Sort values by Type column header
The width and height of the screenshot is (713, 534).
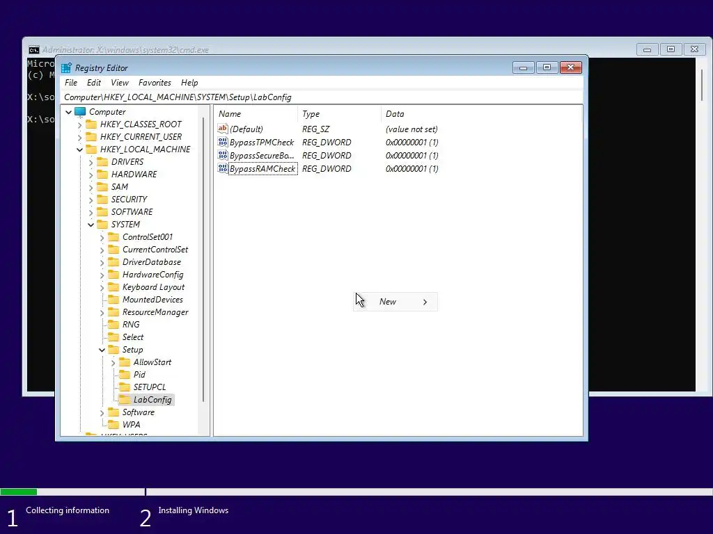coord(339,114)
